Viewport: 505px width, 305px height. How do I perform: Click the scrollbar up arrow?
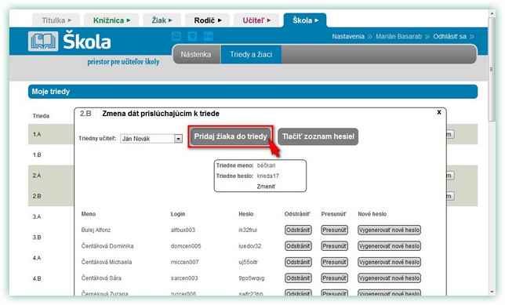click(492, 13)
